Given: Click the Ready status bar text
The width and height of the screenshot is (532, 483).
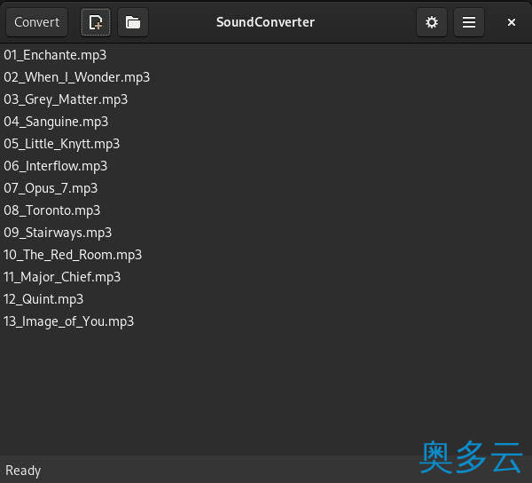Looking at the screenshot, I should [23, 471].
